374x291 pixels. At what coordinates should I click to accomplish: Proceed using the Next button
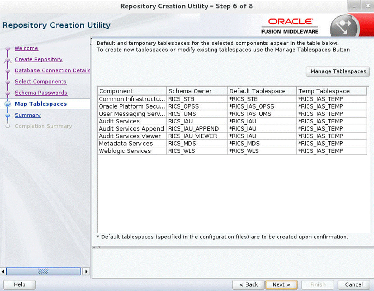pos(281,284)
